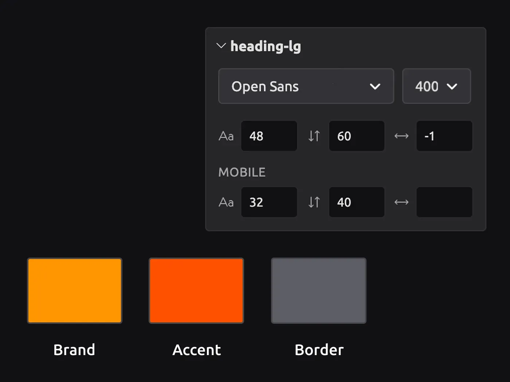Click the mobile font size Aa icon
The width and height of the screenshot is (510, 382).
226,202
